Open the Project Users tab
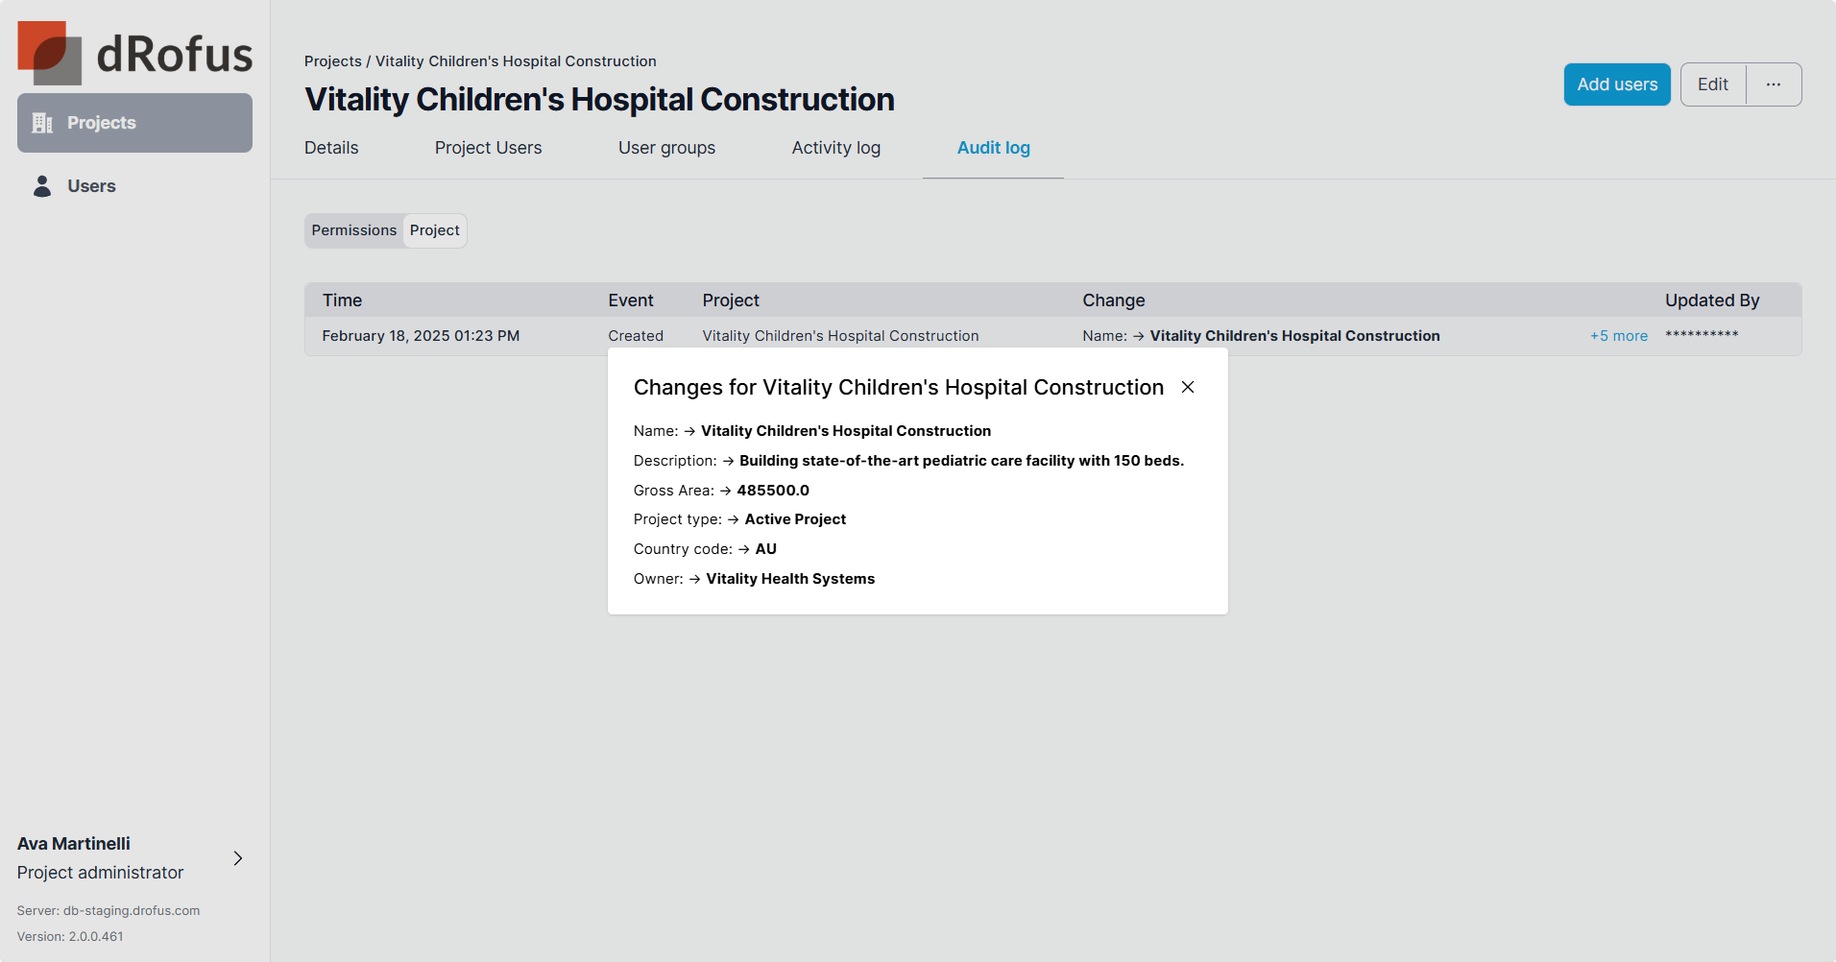 click(488, 148)
